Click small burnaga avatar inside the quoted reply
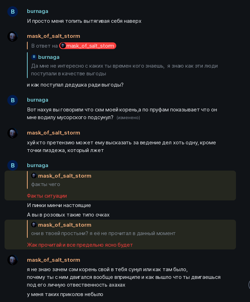Image resolution: width=250 pixels, height=302 pixels. pyautogui.click(x=34, y=57)
